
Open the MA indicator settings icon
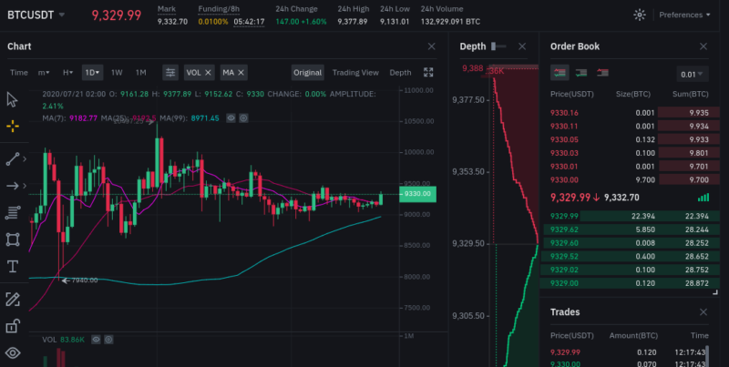coord(243,118)
